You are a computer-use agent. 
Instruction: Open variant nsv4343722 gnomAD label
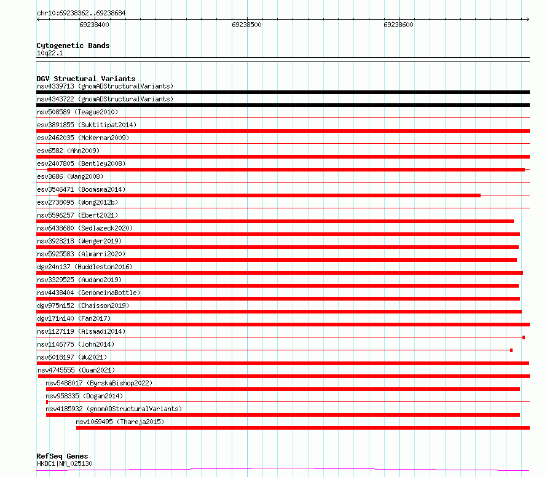105,99
